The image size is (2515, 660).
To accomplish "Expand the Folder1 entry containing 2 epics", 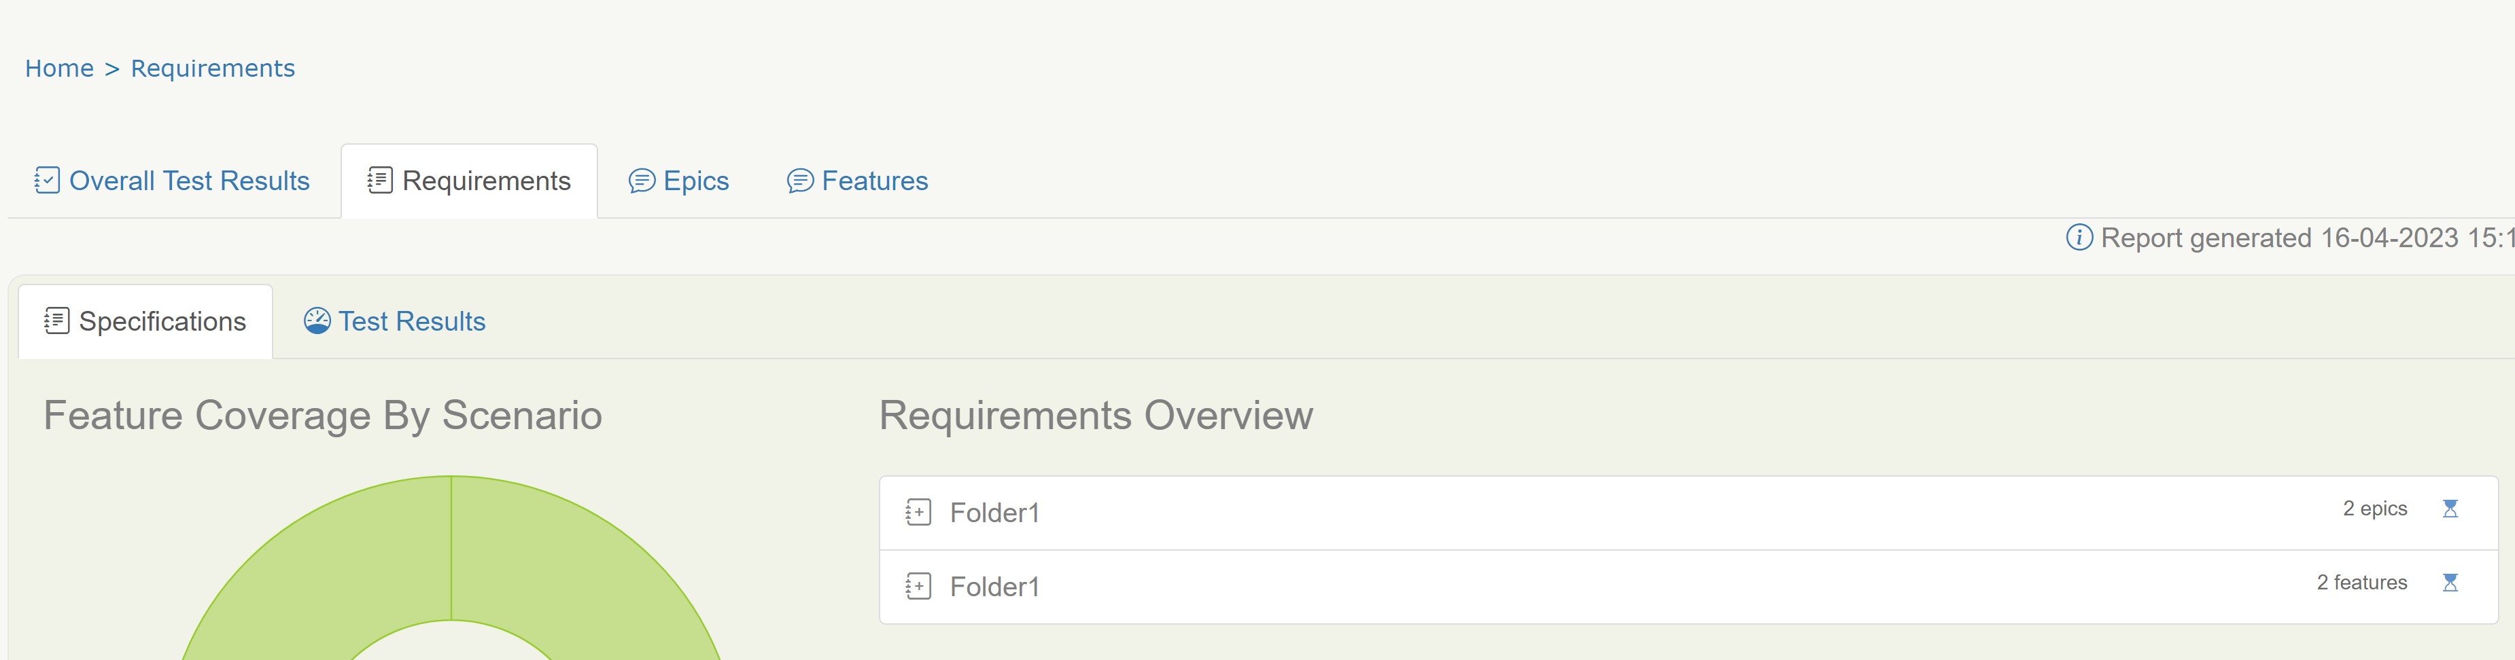I will (x=996, y=512).
